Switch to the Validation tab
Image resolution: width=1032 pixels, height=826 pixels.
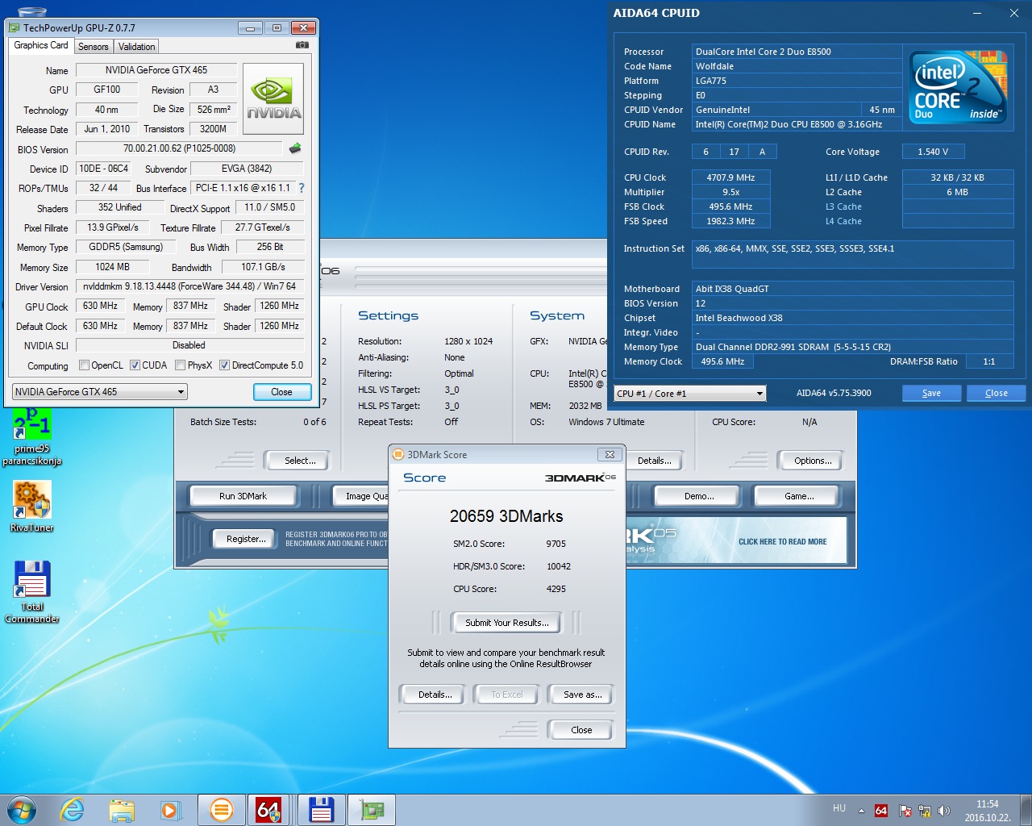click(136, 47)
